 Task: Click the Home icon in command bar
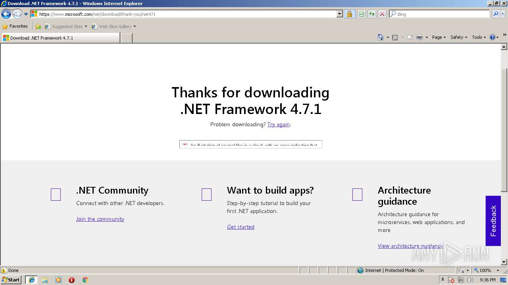(x=380, y=37)
